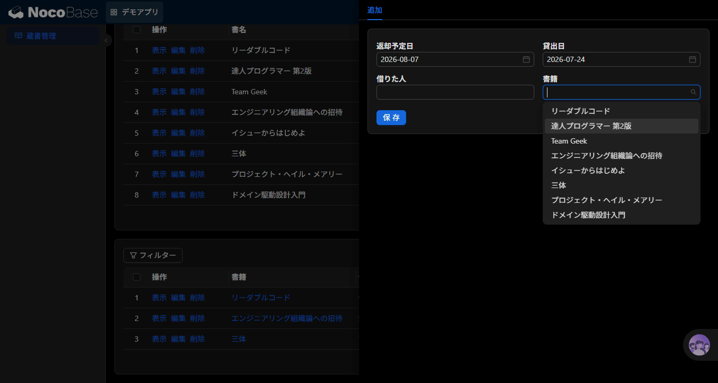The height and width of the screenshot is (383, 718).
Task: Open 三体 link in loans table
Action: point(239,339)
